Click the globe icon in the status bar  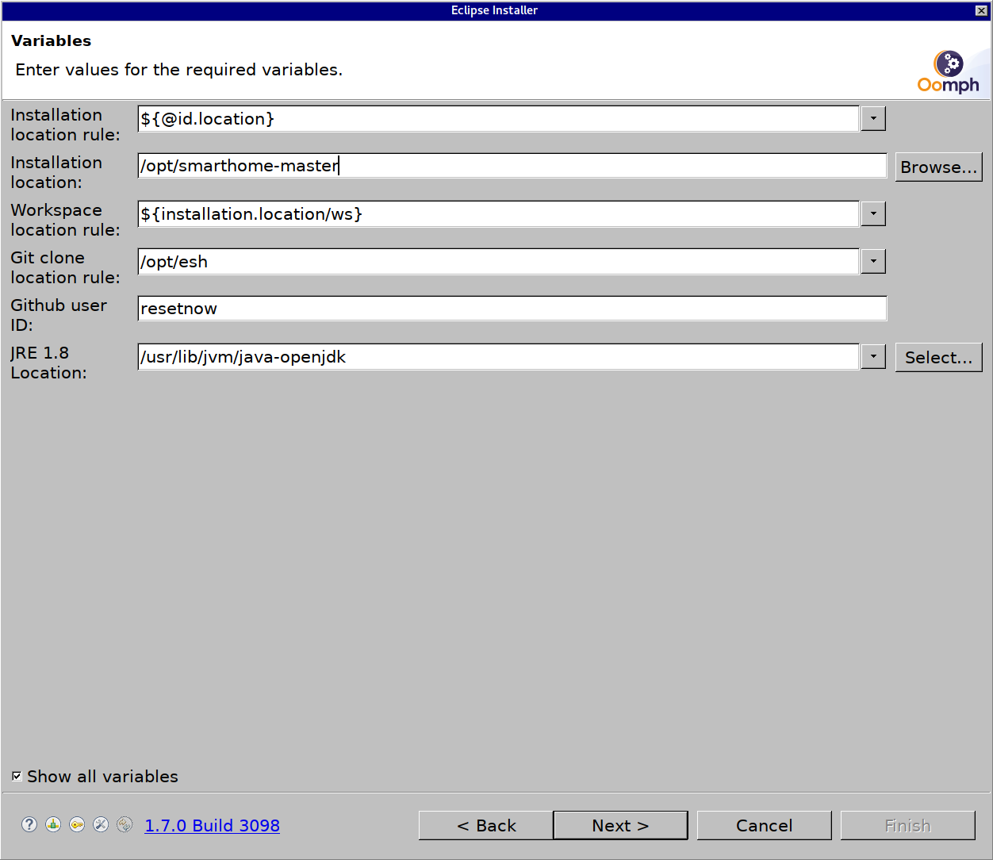pyautogui.click(x=125, y=825)
